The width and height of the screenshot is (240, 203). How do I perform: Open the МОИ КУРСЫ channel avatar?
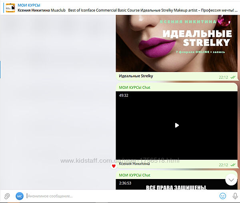(x=10, y=7)
